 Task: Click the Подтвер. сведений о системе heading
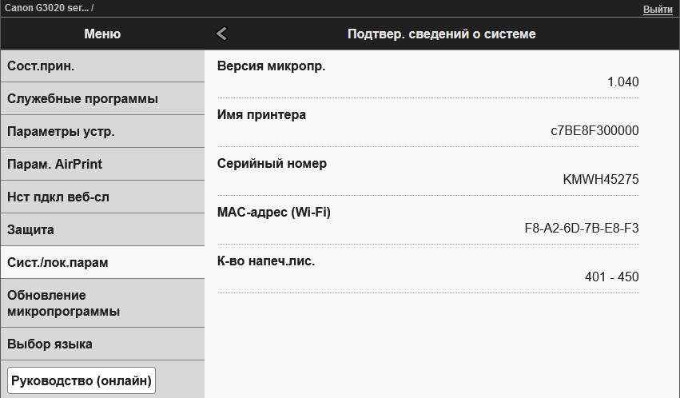point(441,34)
